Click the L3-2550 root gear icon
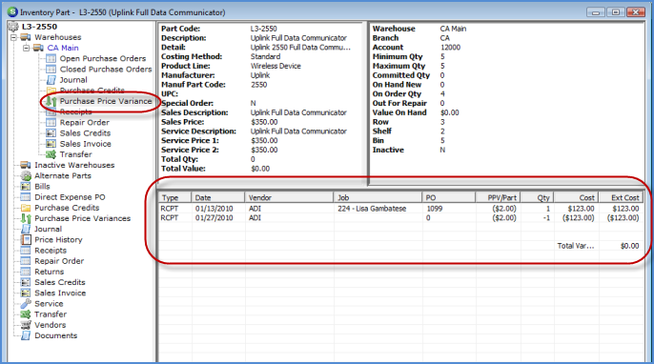The image size is (654, 364). pos(13,27)
